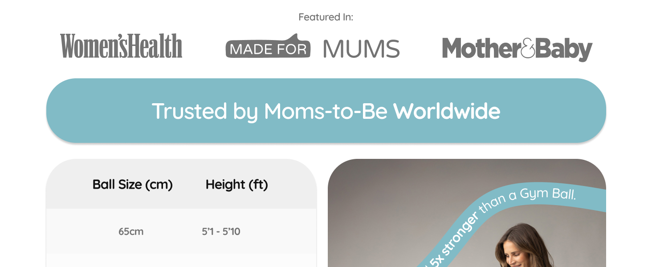The height and width of the screenshot is (267, 652).
Task: Select the "Height (ft)" column header
Action: coord(236,184)
